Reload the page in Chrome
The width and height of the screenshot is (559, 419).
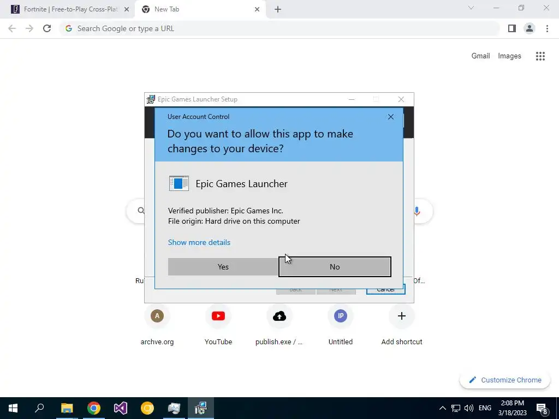tap(47, 28)
